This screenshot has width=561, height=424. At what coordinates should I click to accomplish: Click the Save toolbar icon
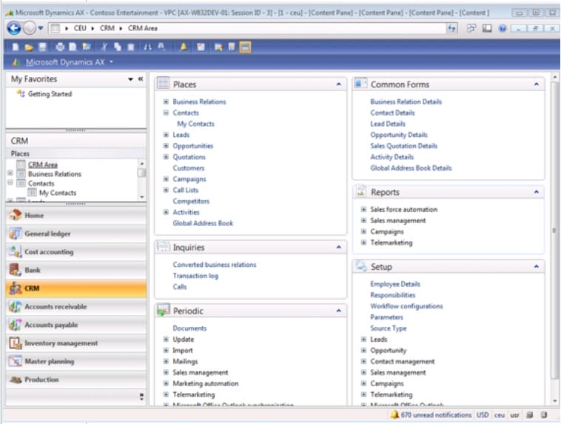(43, 47)
